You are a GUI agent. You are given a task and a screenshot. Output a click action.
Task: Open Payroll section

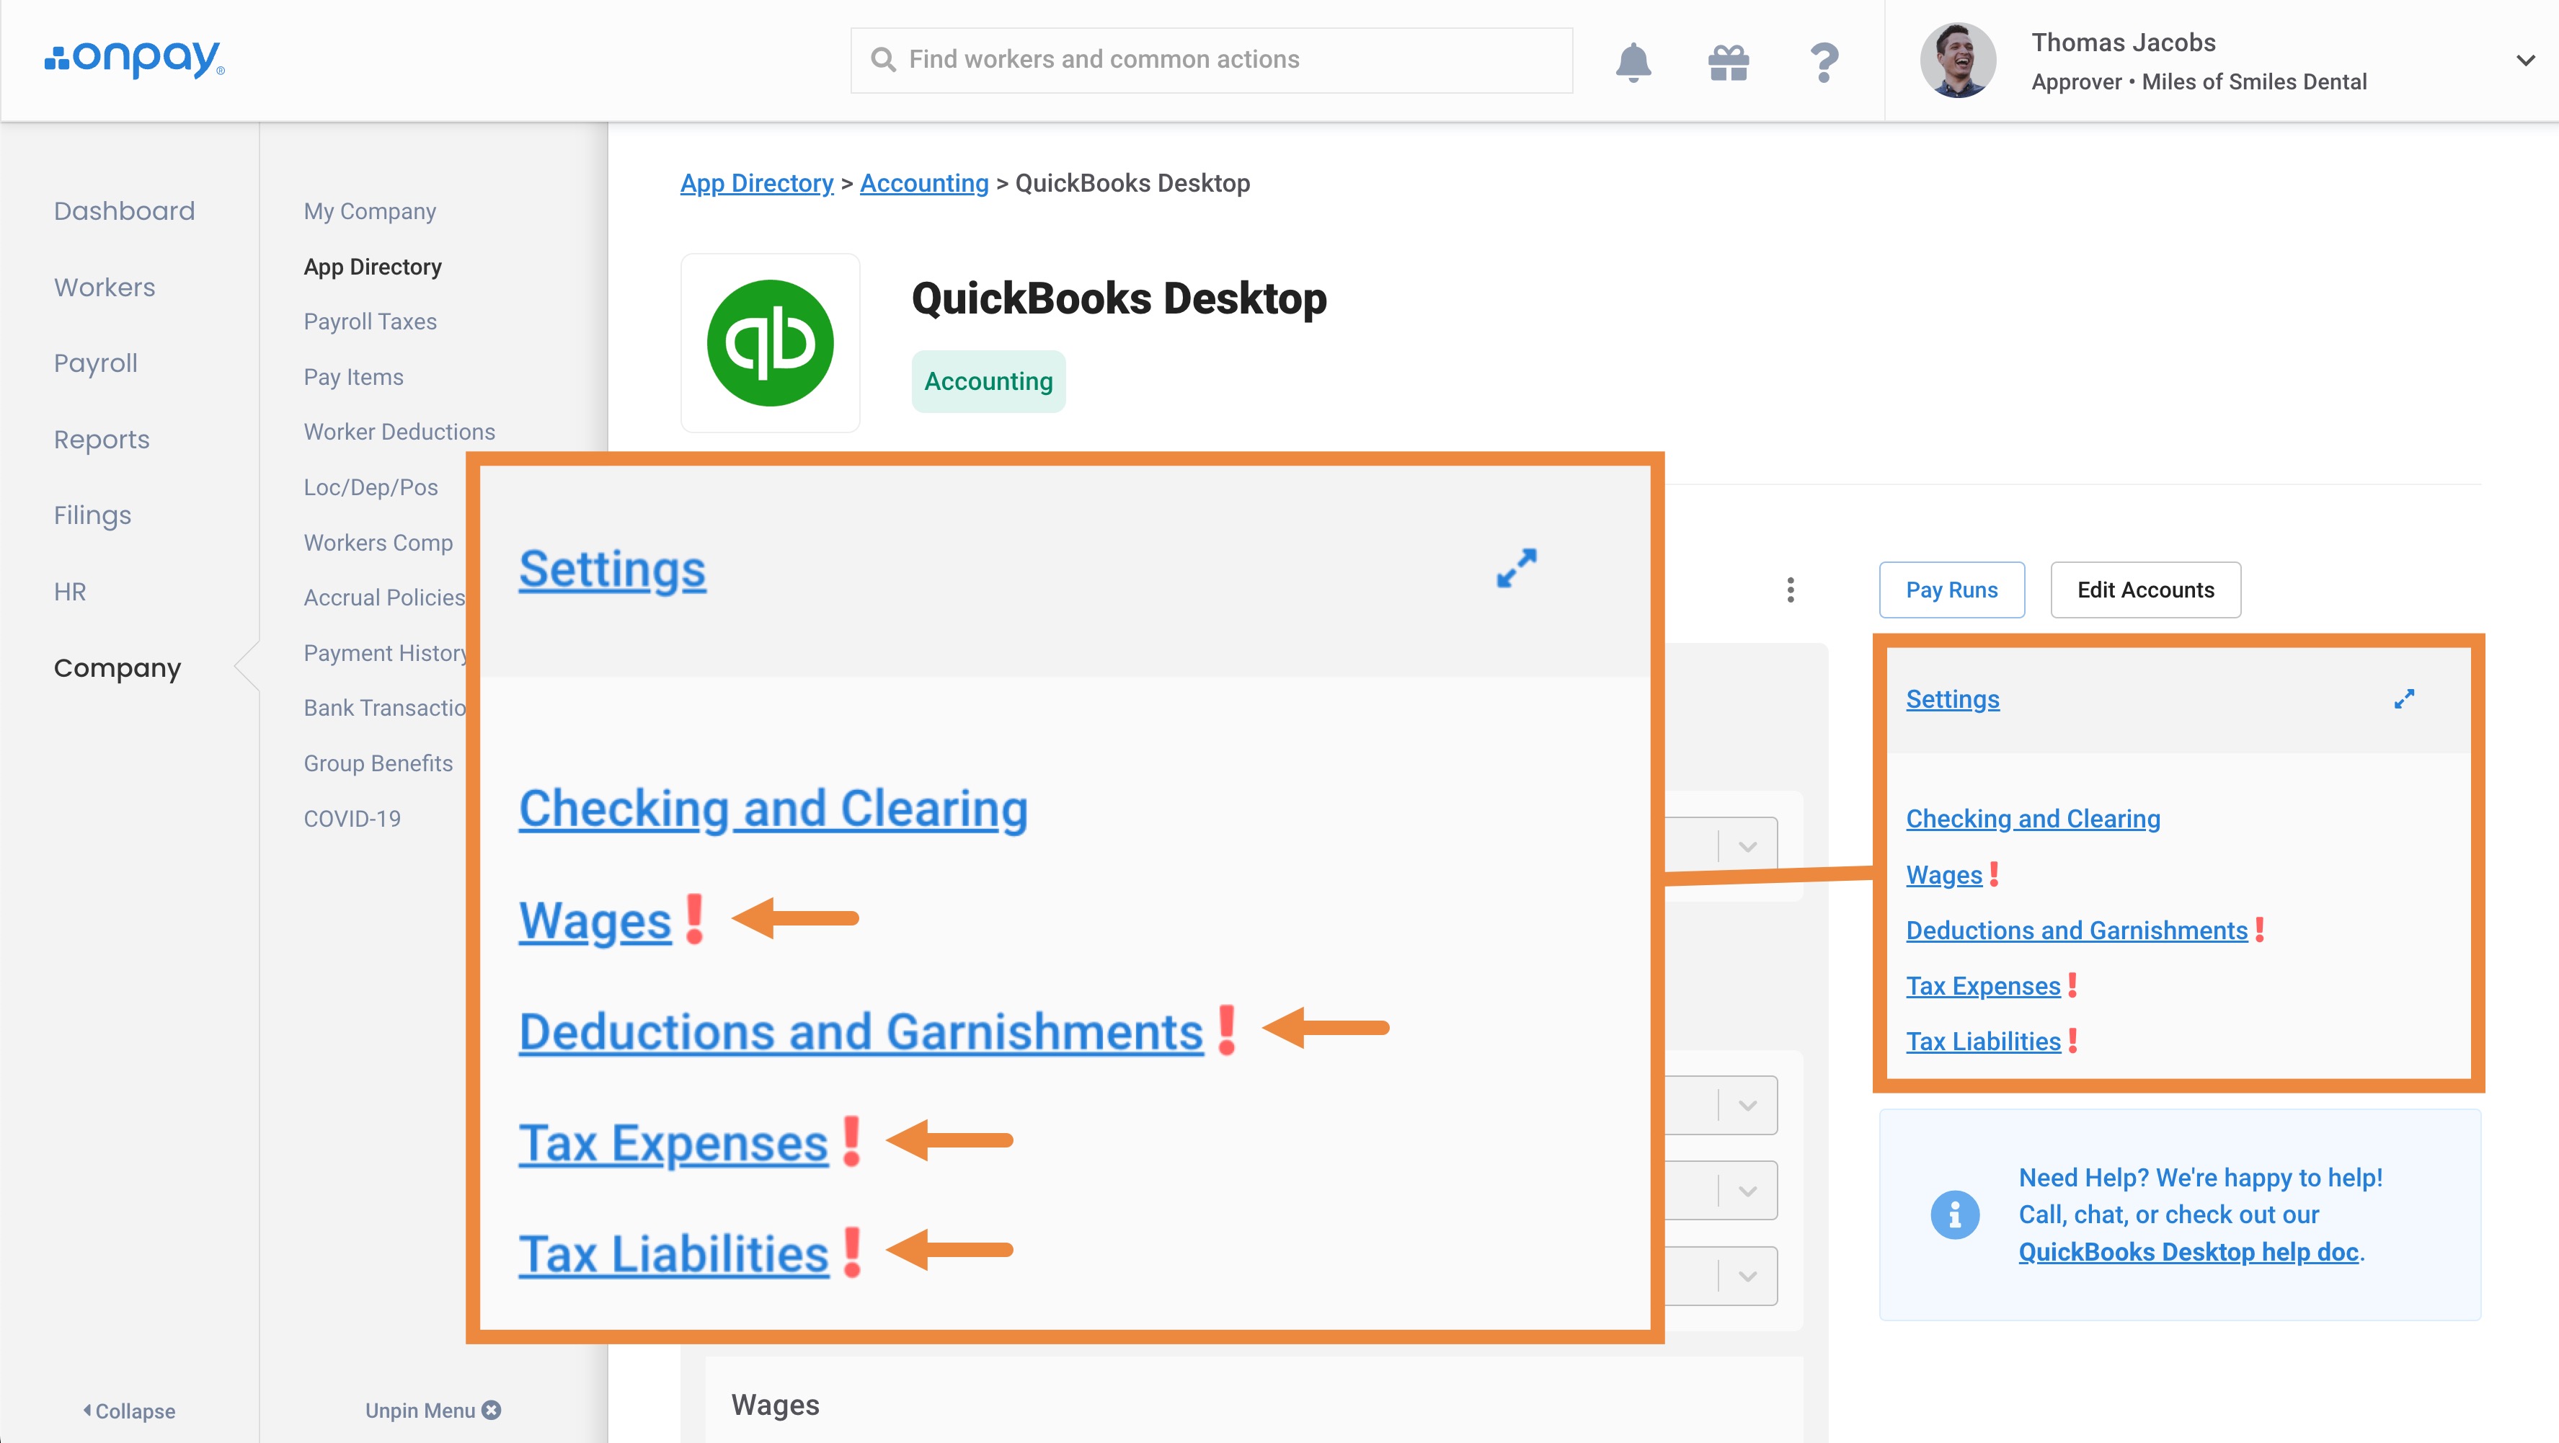click(x=95, y=363)
